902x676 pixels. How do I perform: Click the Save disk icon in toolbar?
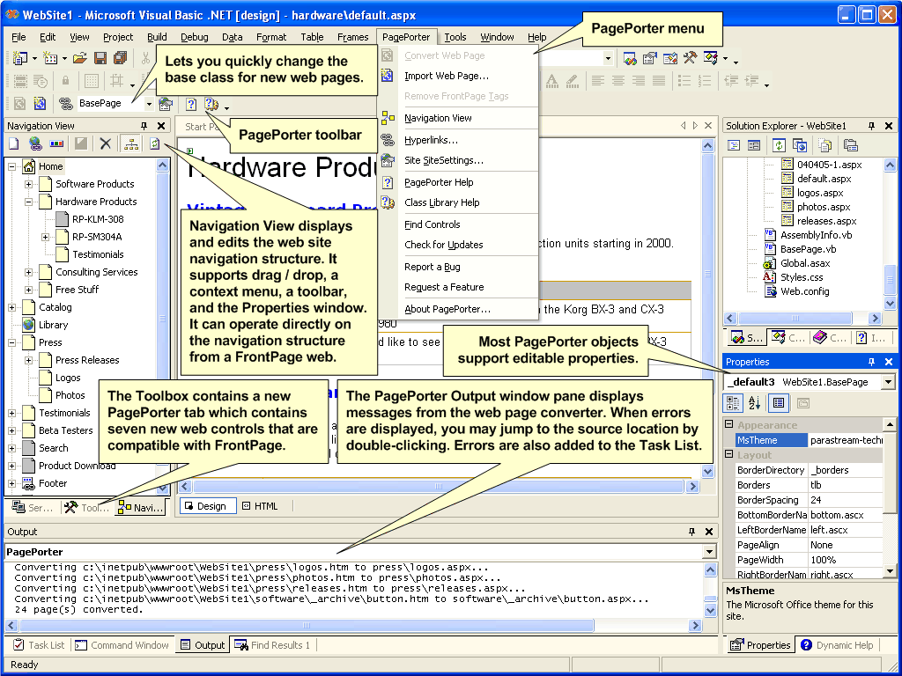pos(100,58)
